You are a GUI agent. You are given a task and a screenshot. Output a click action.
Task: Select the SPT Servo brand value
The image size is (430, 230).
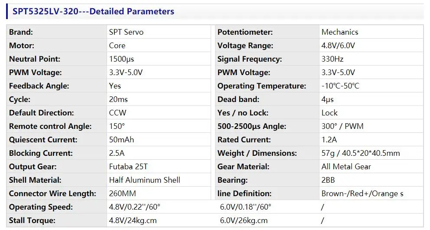point(126,32)
